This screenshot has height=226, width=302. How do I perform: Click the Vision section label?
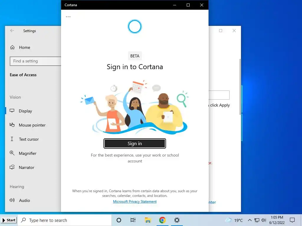pyautogui.click(x=15, y=97)
